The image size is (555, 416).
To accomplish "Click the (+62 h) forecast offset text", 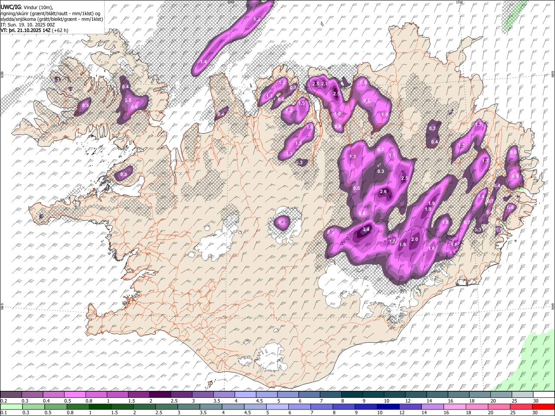I will tap(60, 30).
